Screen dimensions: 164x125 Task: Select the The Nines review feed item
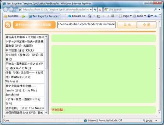(x=25, y=108)
